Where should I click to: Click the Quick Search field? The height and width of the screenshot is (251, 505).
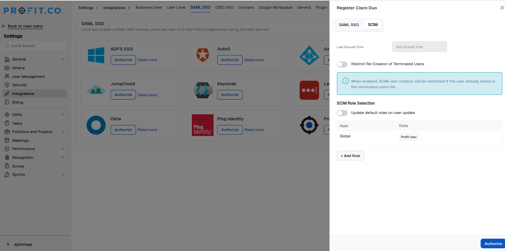coord(35,46)
